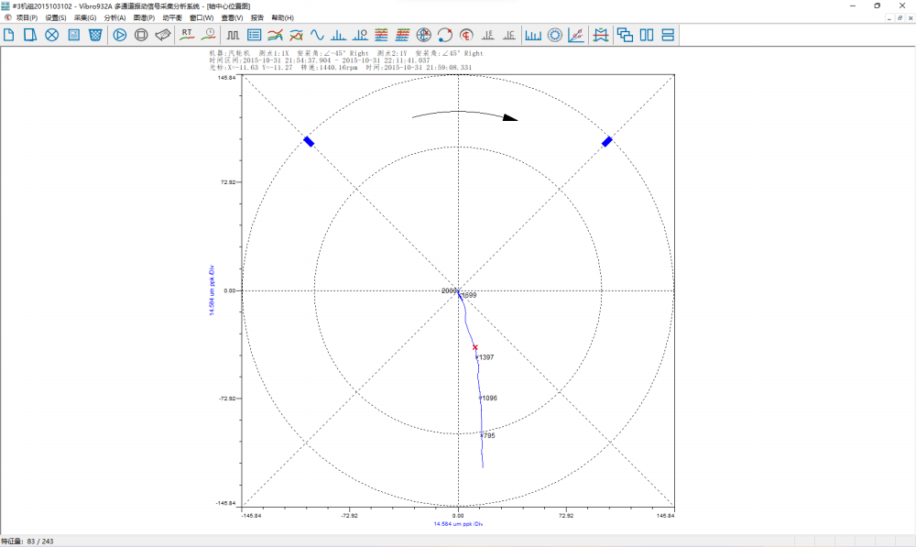Open the 动平衡 menu

point(172,18)
